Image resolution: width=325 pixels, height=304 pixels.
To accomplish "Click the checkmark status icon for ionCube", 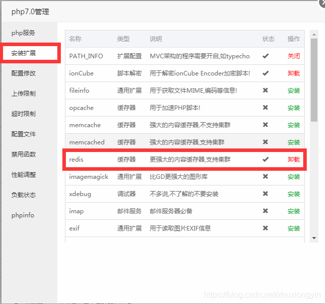I will [x=265, y=73].
